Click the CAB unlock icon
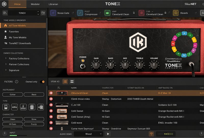This screenshot has height=138, width=204. click(x=165, y=12)
